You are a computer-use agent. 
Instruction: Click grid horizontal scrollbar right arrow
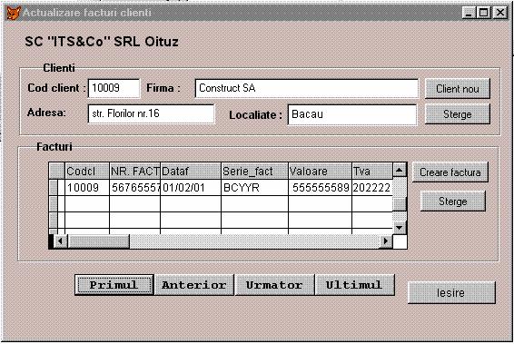pos(386,241)
